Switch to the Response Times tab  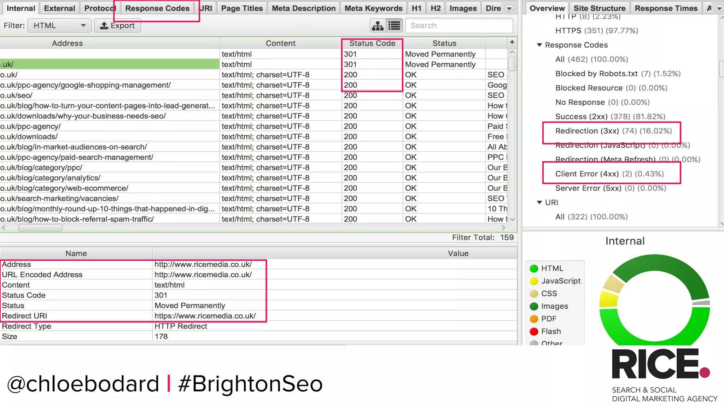click(x=666, y=8)
